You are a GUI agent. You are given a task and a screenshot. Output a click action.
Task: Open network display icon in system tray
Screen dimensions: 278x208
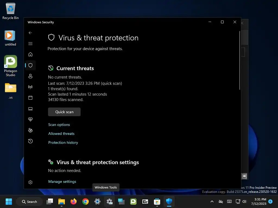coord(238,201)
